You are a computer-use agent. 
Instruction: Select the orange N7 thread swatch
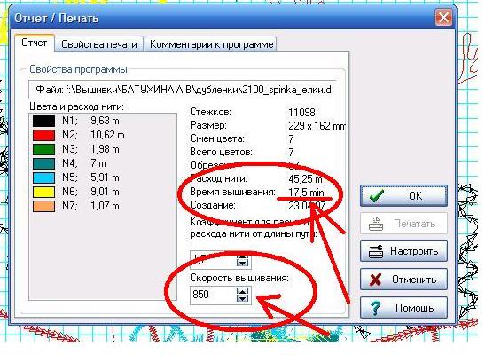tap(43, 206)
